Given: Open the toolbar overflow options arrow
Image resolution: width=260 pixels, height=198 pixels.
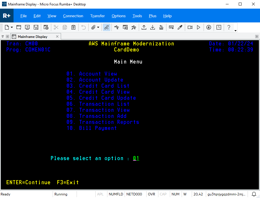Looking at the screenshot, I should pyautogui.click(x=236, y=30).
